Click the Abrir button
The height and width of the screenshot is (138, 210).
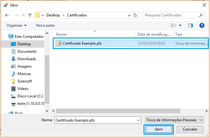click(158, 129)
